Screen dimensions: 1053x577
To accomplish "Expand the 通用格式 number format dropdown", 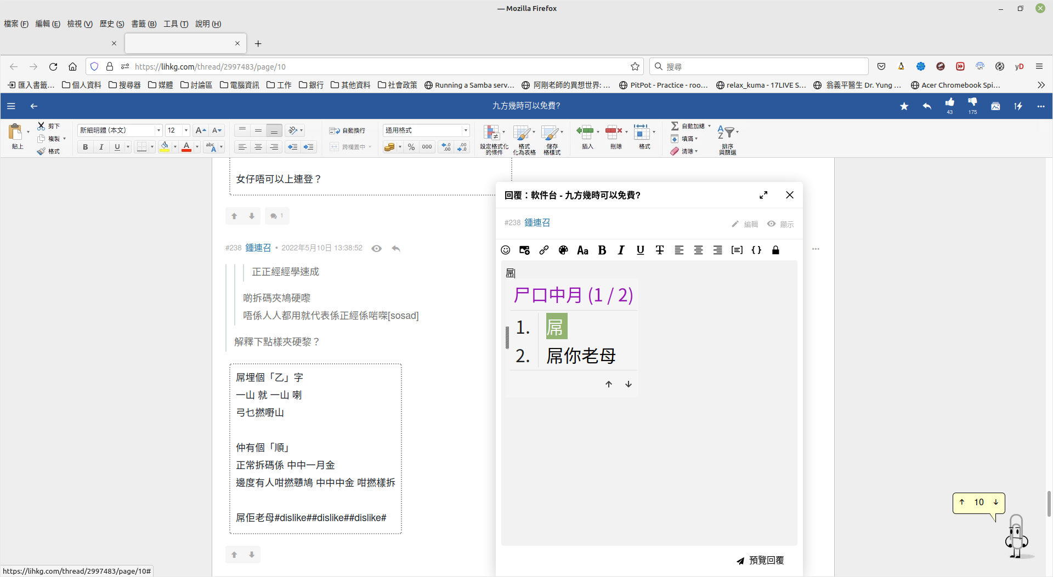I will coord(466,130).
